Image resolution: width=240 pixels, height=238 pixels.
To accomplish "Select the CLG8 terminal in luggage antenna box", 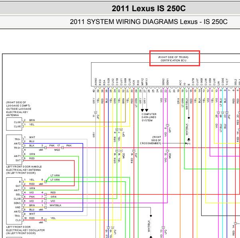I will [x=17, y=122].
